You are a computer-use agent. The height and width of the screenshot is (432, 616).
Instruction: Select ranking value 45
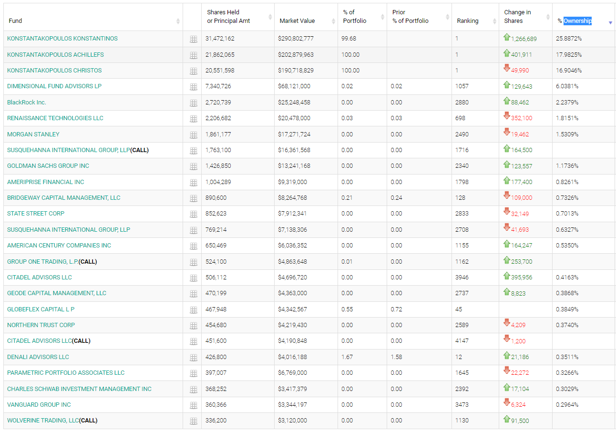pos(459,309)
